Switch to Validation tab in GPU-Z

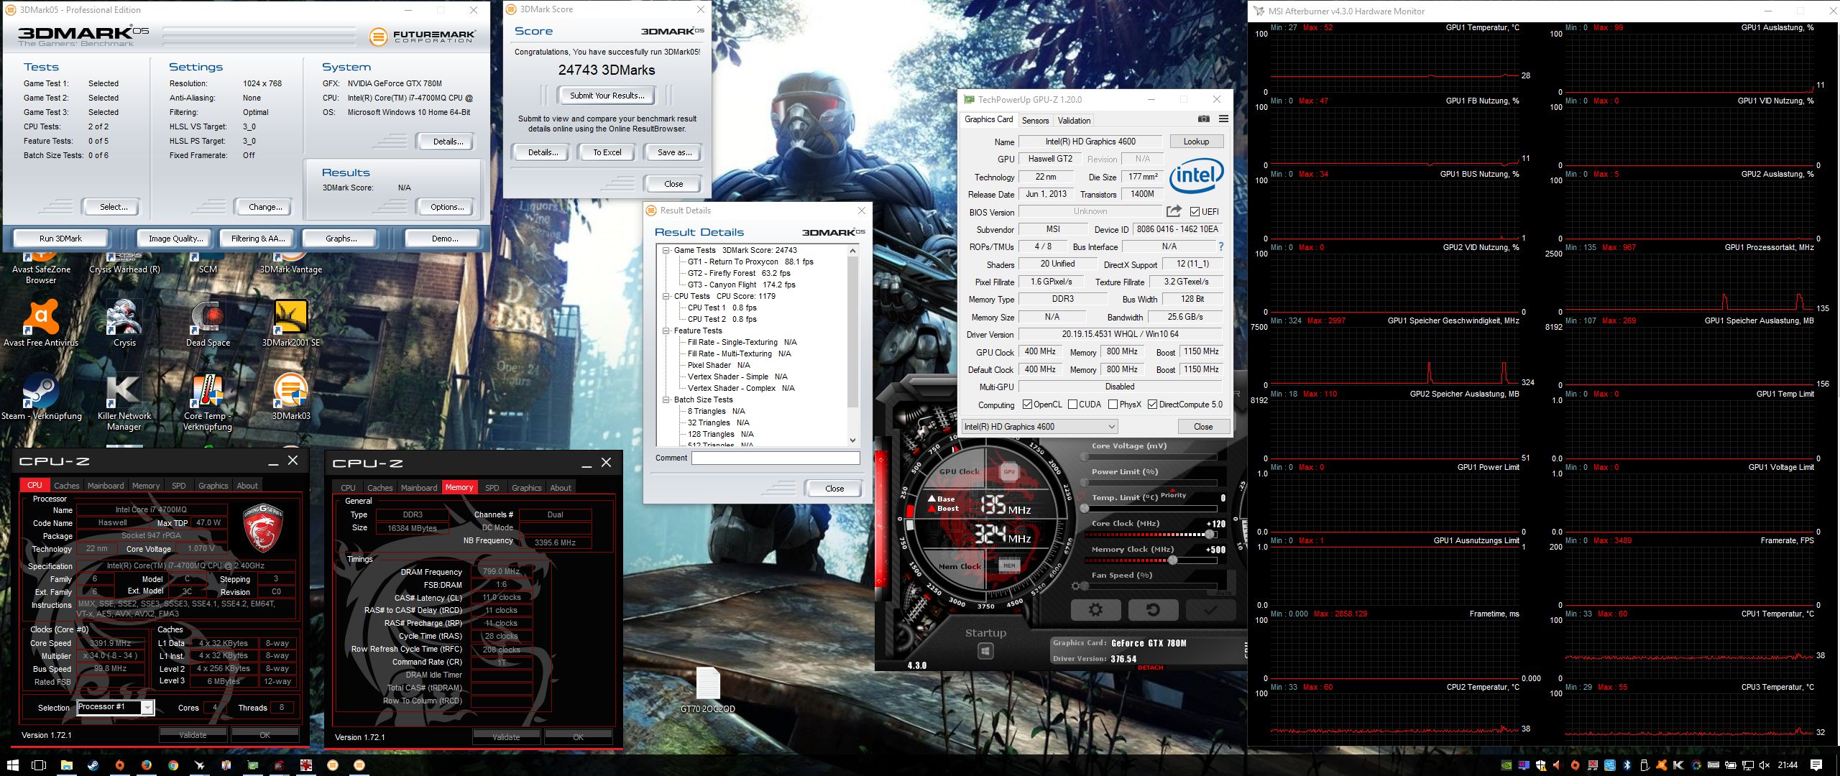pyautogui.click(x=1074, y=120)
